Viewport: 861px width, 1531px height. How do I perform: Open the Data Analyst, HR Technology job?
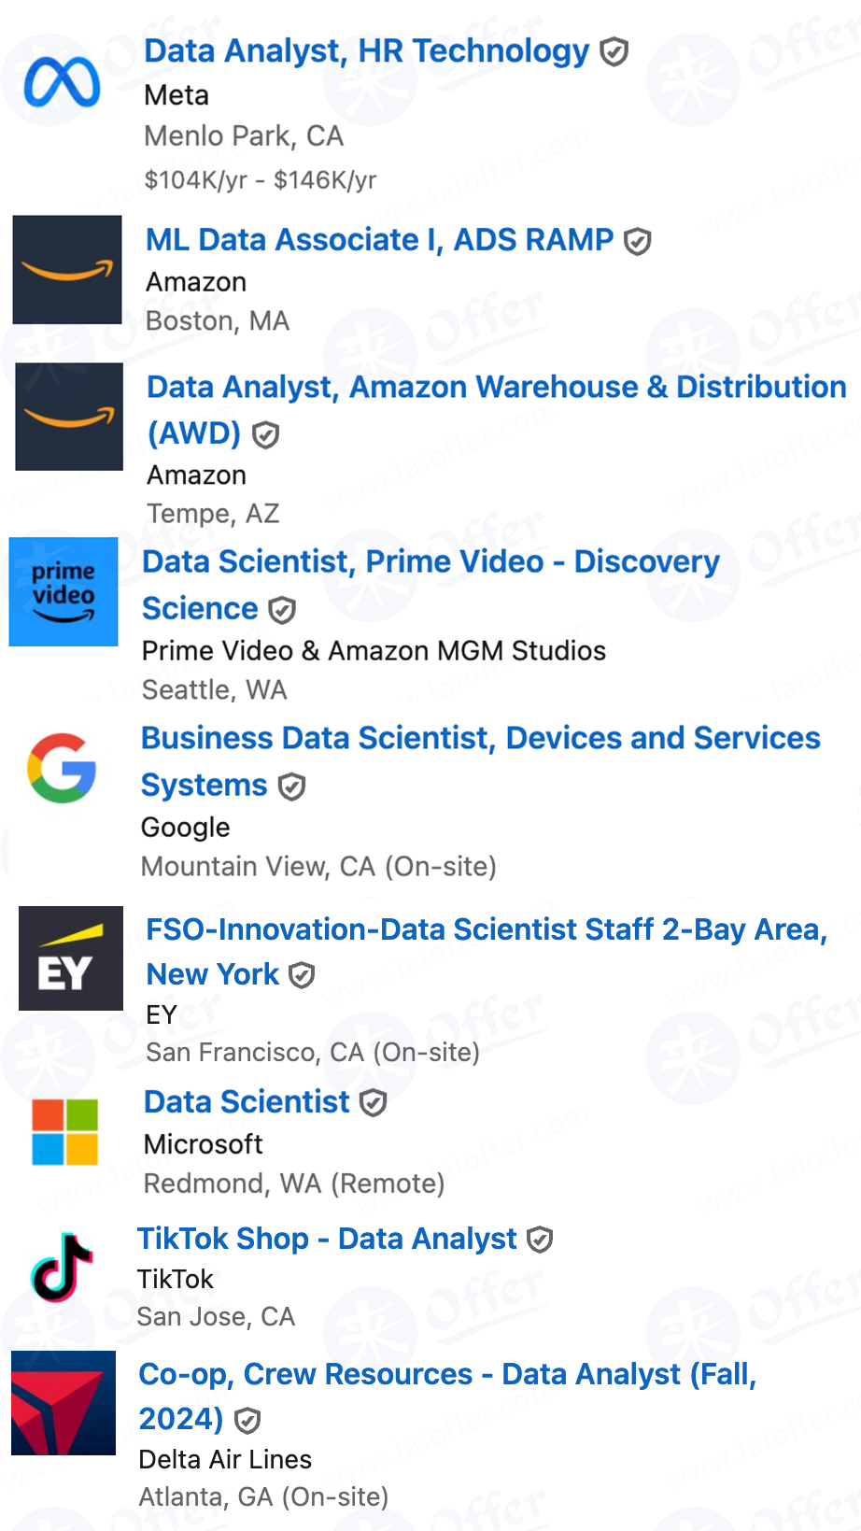pyautogui.click(x=367, y=50)
